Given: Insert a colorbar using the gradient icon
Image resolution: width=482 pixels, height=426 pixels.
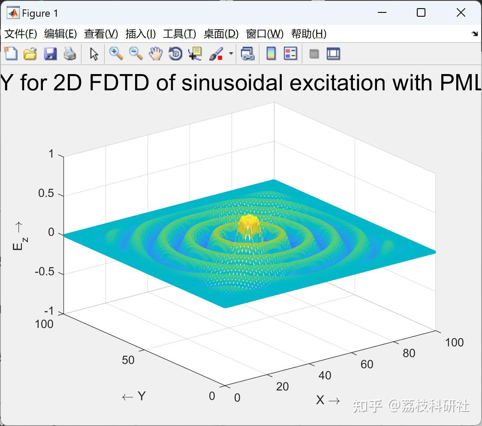Looking at the screenshot, I should pyautogui.click(x=271, y=54).
